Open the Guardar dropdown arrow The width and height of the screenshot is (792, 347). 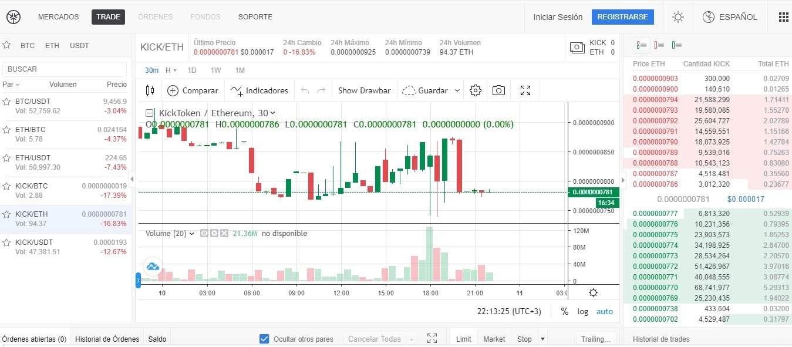coord(457,90)
